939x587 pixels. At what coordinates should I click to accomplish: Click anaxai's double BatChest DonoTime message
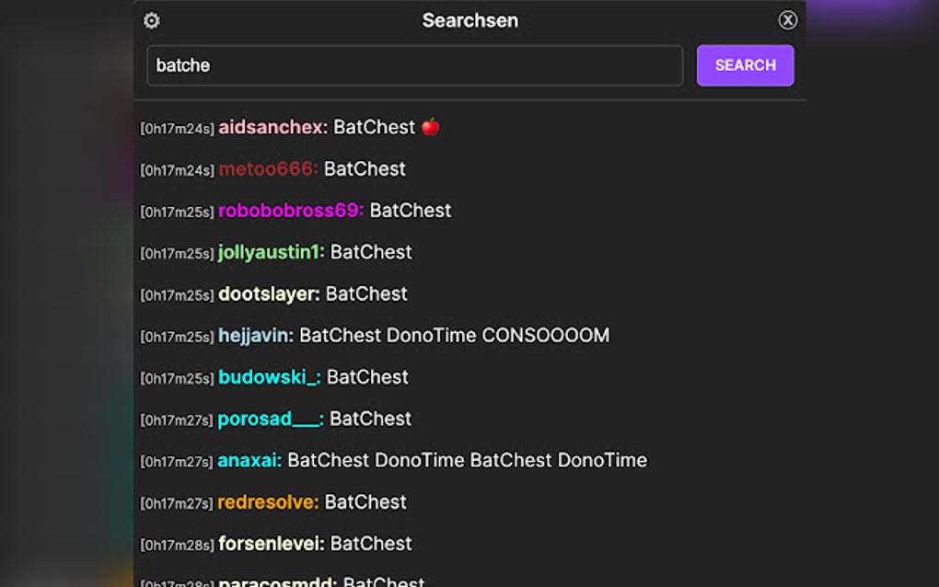(x=467, y=460)
